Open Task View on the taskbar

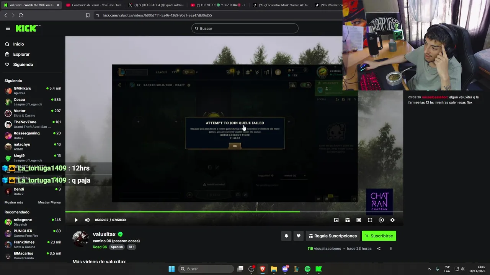click(x=240, y=269)
